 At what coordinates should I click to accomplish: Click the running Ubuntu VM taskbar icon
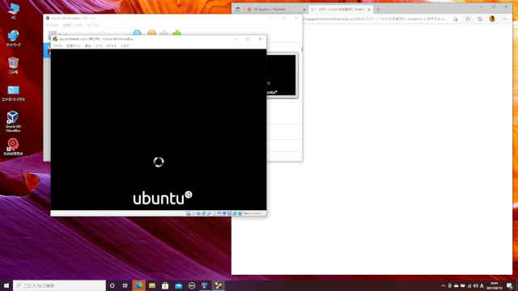[x=218, y=285]
